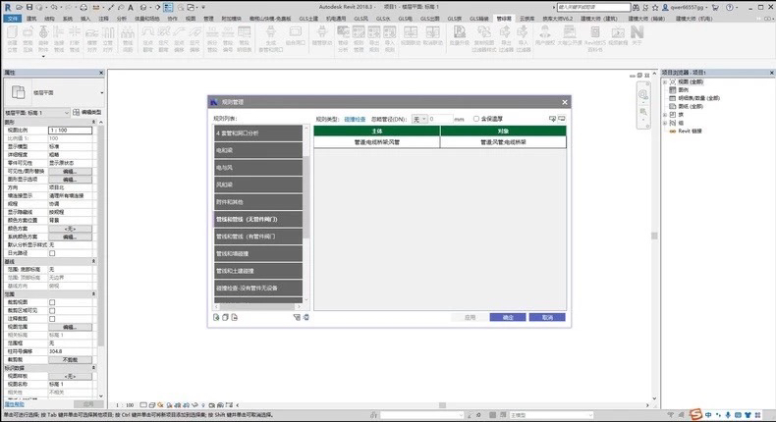Toggle the 裁剪视图 checkbox
The height and width of the screenshot is (422, 776).
pyautogui.click(x=53, y=302)
